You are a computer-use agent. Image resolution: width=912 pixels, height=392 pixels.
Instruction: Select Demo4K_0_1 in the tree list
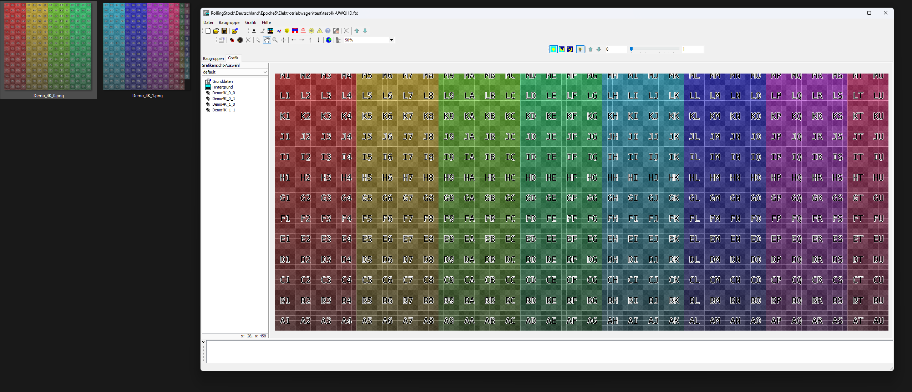pyautogui.click(x=223, y=99)
